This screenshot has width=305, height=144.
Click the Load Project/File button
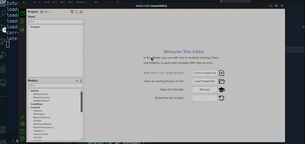pyautogui.click(x=205, y=81)
